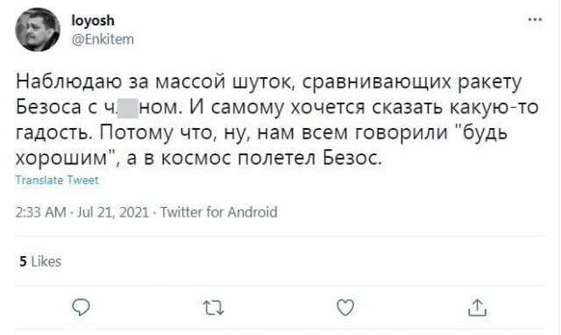Visit the @Enkitem handle
Screen dimensions: 561x335
coord(103,39)
